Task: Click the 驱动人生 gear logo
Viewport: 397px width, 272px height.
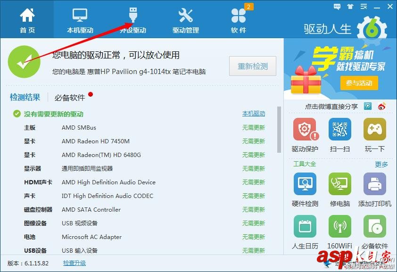Action: [372, 30]
